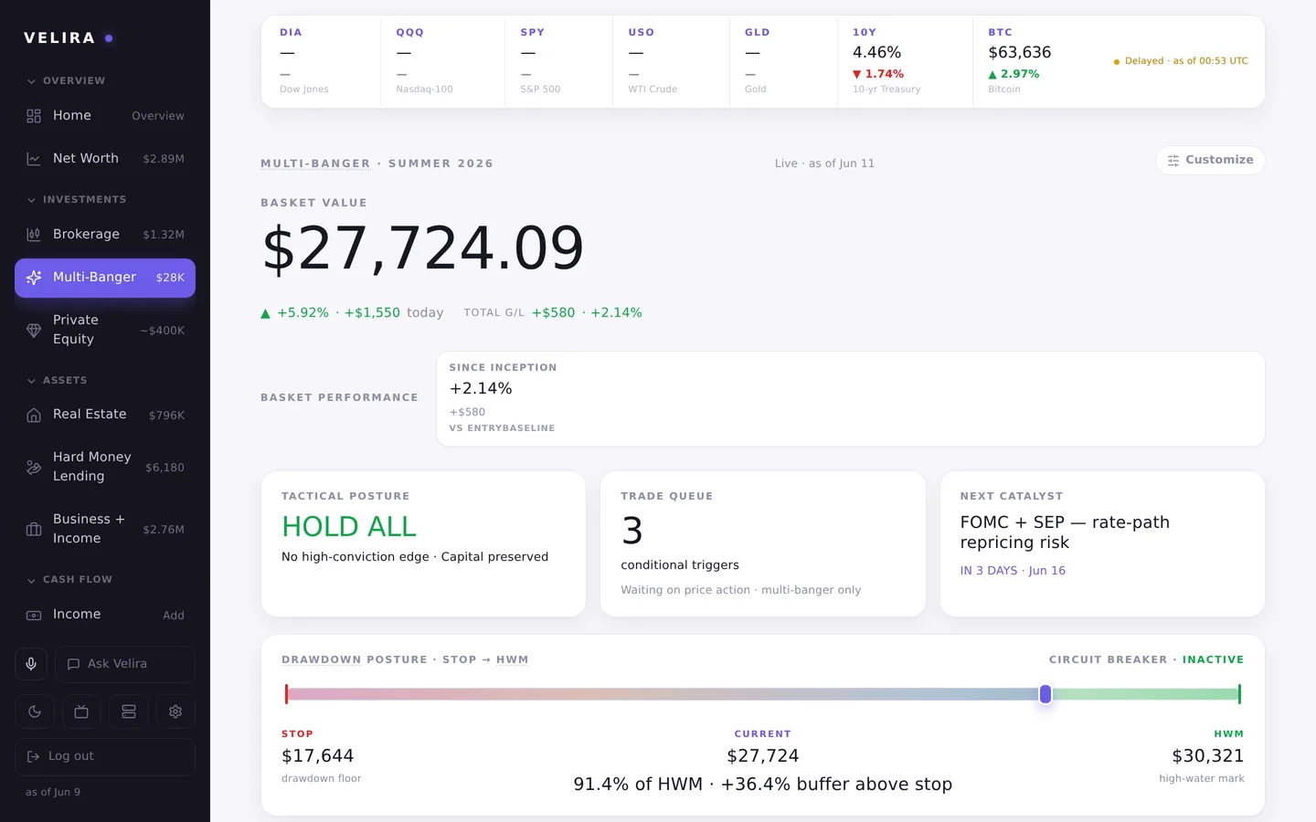Select the QQQ Nasdaq-100 ticker
This screenshot has height=822, width=1316.
click(x=443, y=61)
